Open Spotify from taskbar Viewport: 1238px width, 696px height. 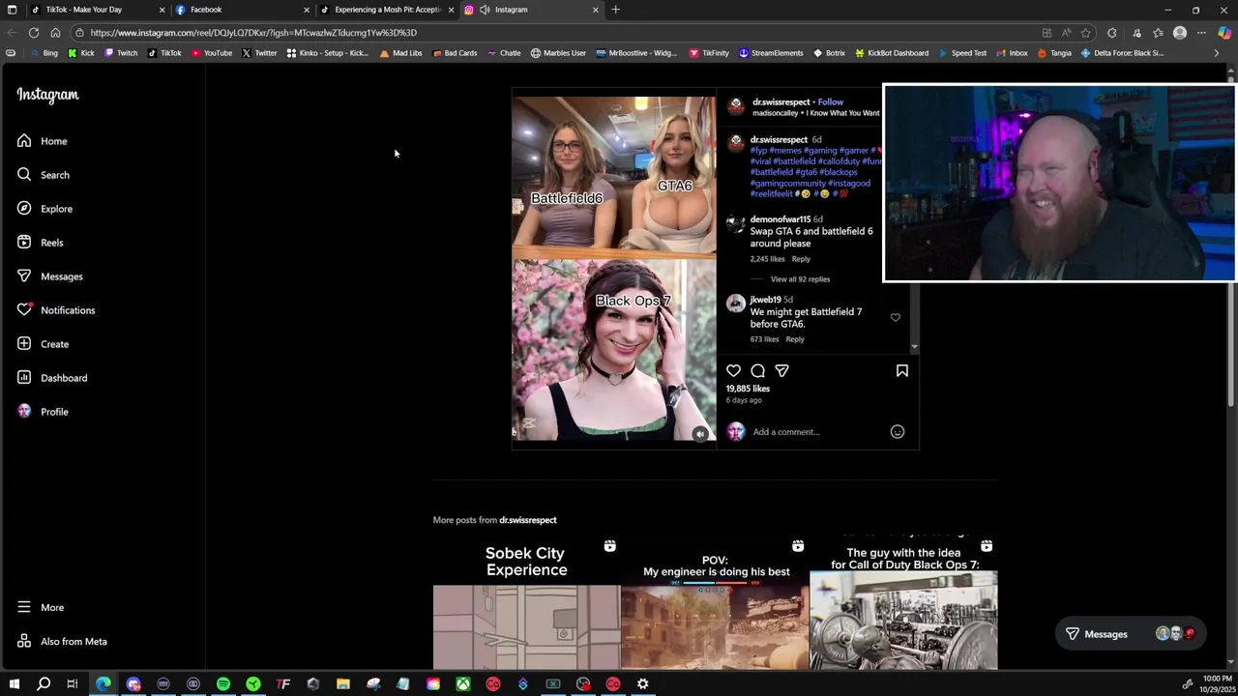point(223,684)
